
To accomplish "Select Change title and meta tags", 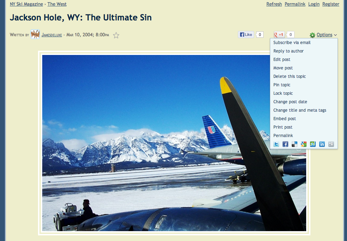I will coord(299,110).
